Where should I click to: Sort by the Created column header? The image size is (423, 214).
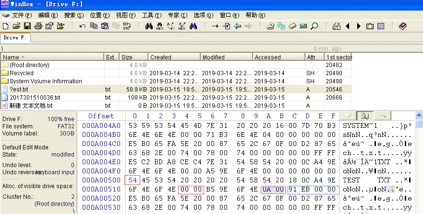coord(174,57)
